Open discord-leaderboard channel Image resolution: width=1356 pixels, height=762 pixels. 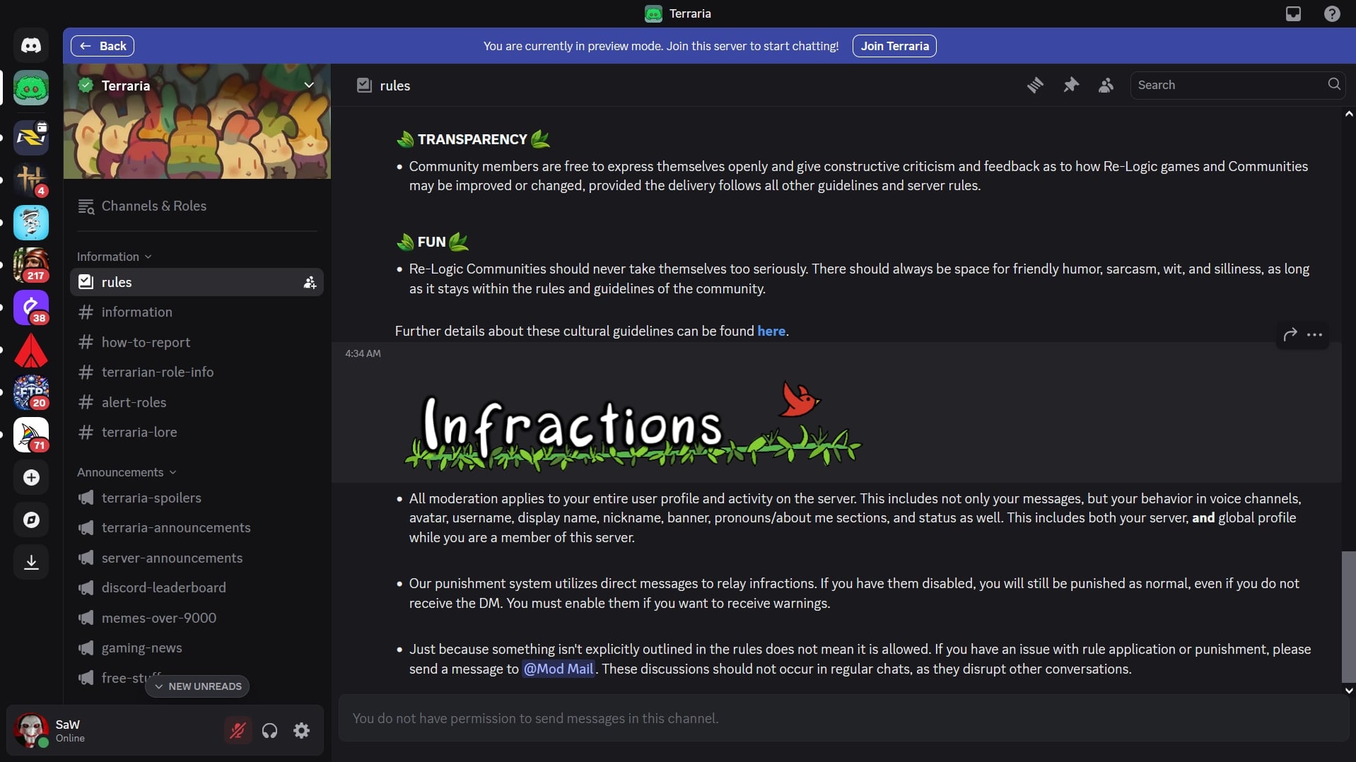tap(197, 587)
